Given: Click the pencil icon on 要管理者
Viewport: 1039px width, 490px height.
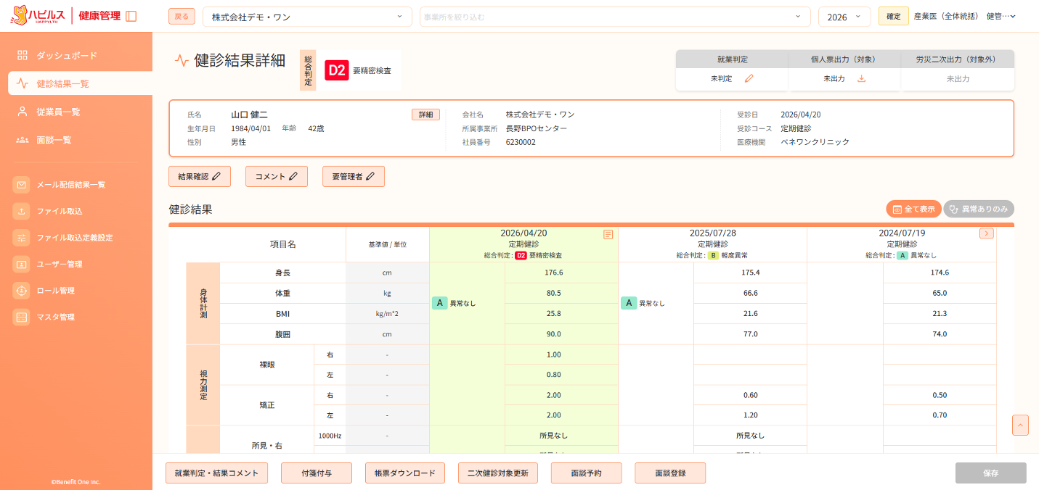Looking at the screenshot, I should pyautogui.click(x=370, y=176).
